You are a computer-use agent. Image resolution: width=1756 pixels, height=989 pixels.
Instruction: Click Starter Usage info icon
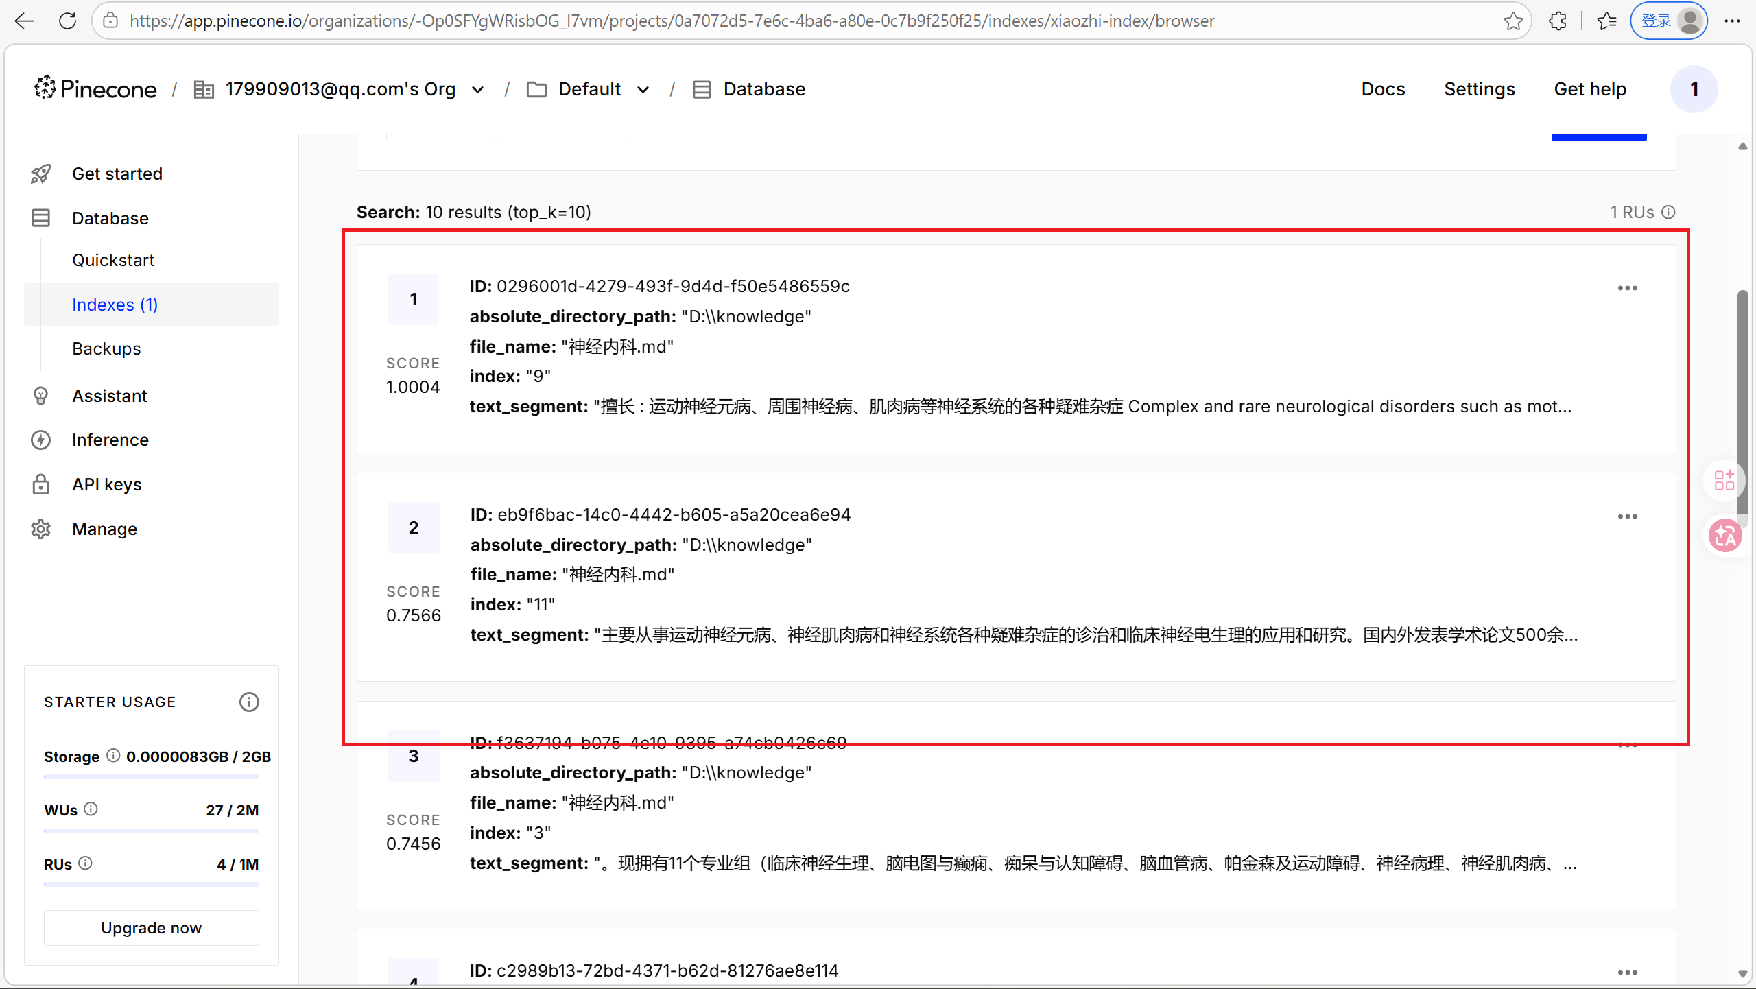[x=249, y=702]
